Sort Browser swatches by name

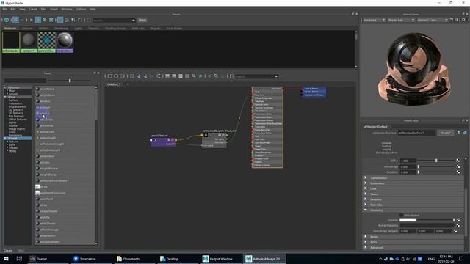(x=60, y=20)
